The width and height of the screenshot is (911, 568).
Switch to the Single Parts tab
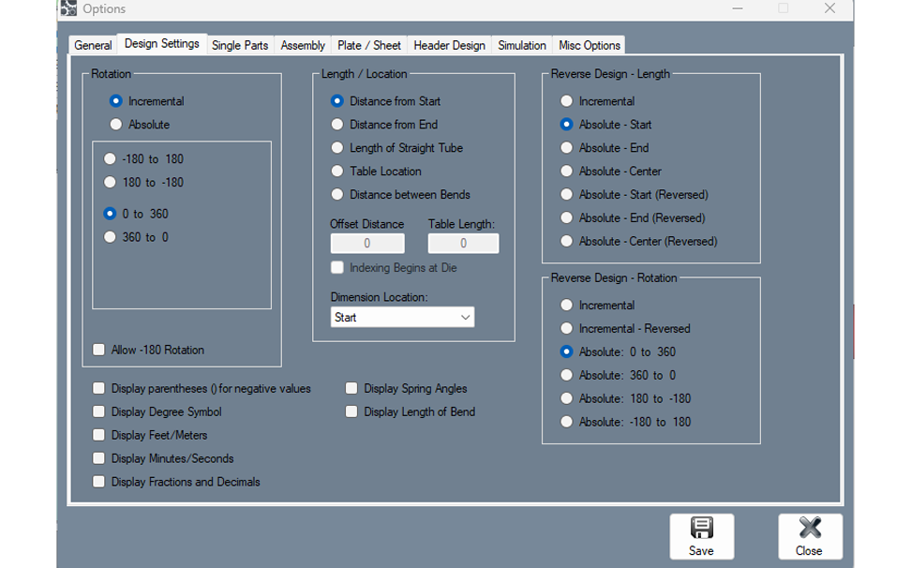240,45
